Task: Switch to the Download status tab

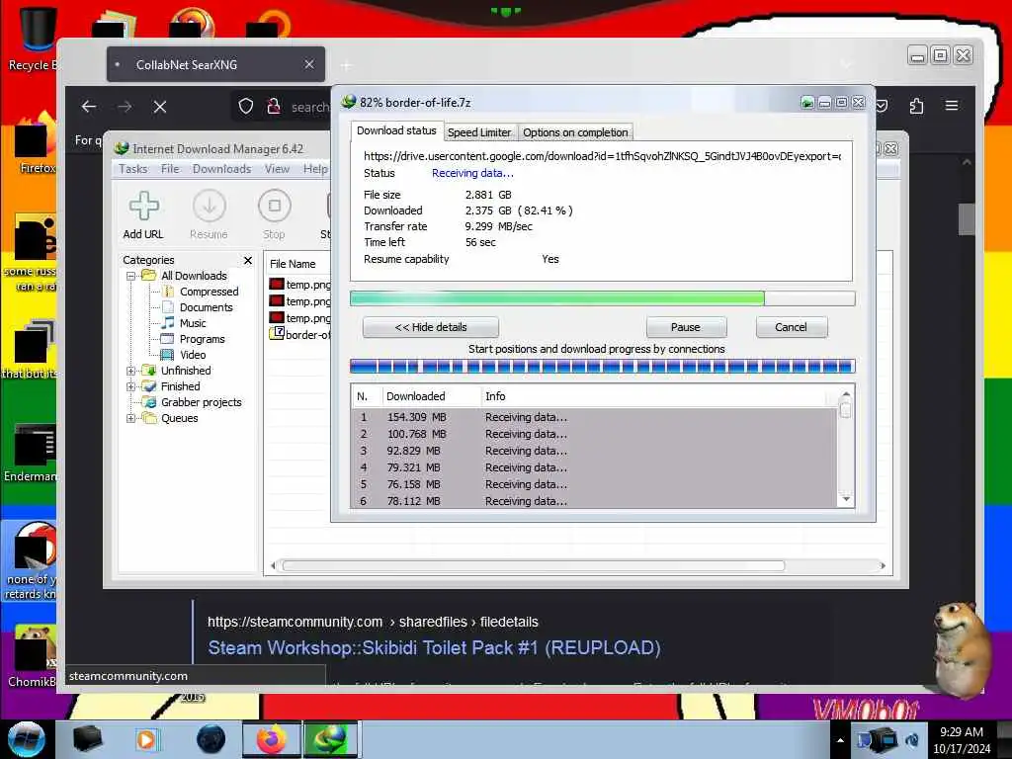Action: (396, 131)
